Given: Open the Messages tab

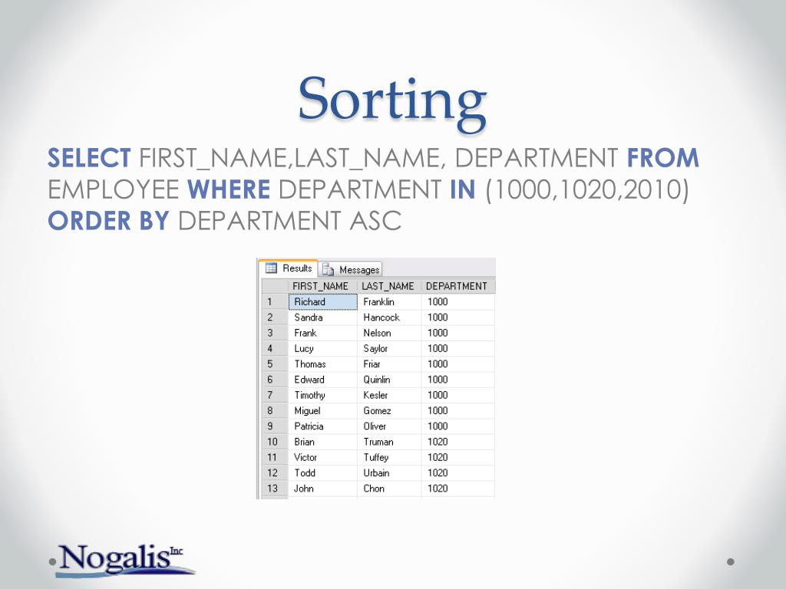Looking at the screenshot, I should pos(350,269).
